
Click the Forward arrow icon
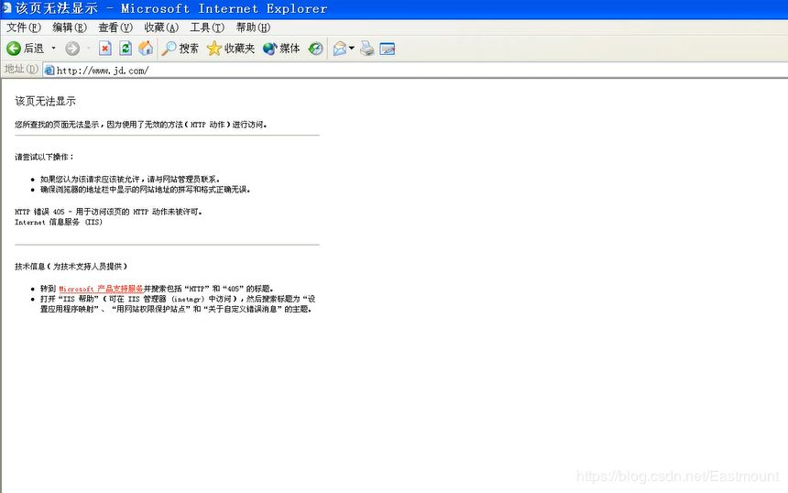72,49
